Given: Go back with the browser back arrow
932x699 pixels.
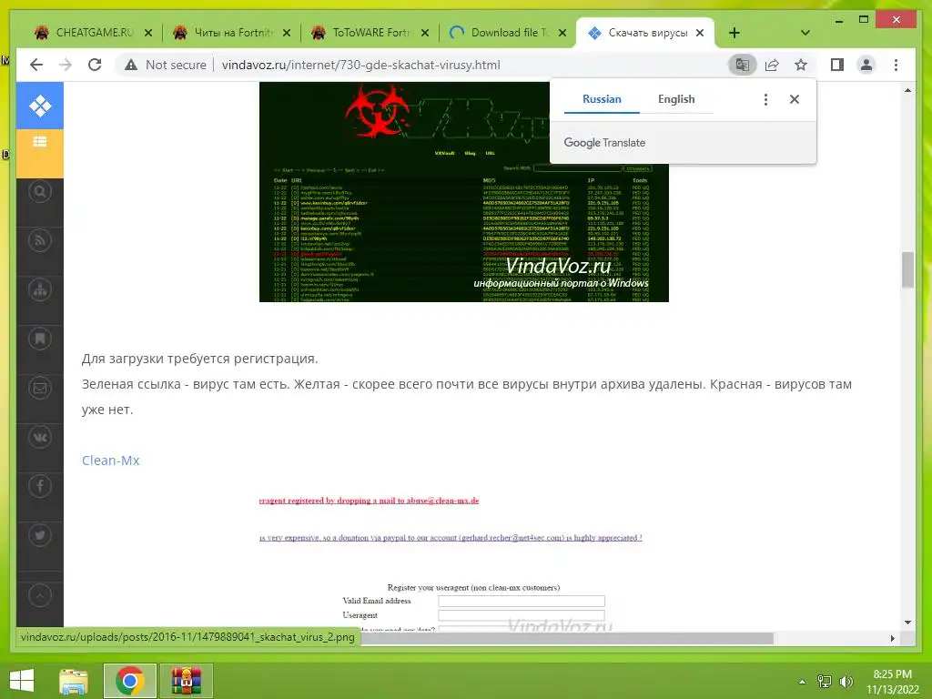Looking at the screenshot, I should 36,65.
